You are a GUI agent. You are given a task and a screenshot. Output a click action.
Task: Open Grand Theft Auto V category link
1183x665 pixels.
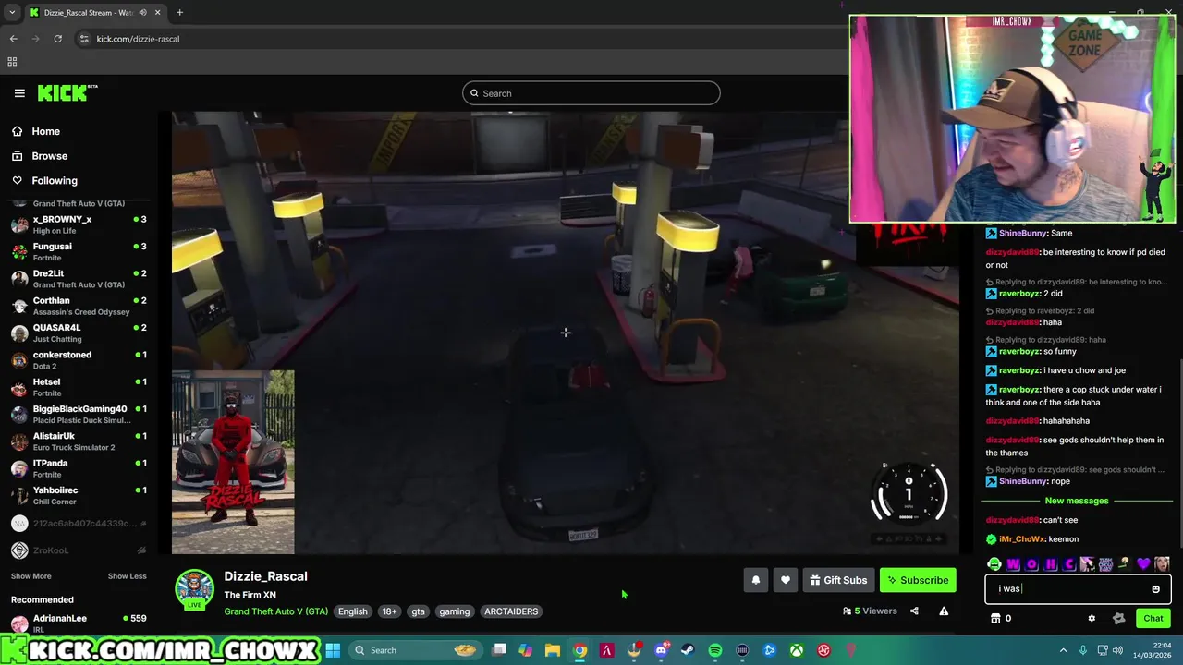coord(275,611)
